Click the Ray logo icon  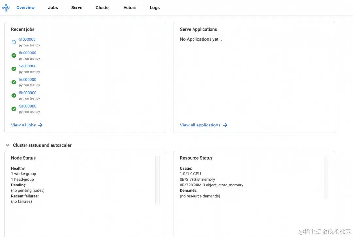point(6,7)
